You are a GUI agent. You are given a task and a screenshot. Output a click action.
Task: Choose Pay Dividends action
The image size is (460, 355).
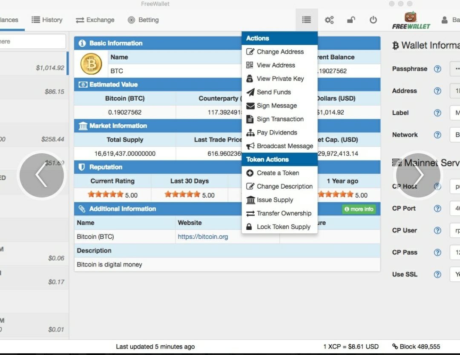click(279, 133)
